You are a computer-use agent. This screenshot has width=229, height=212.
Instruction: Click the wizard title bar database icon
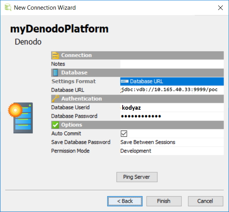[x=8, y=7]
